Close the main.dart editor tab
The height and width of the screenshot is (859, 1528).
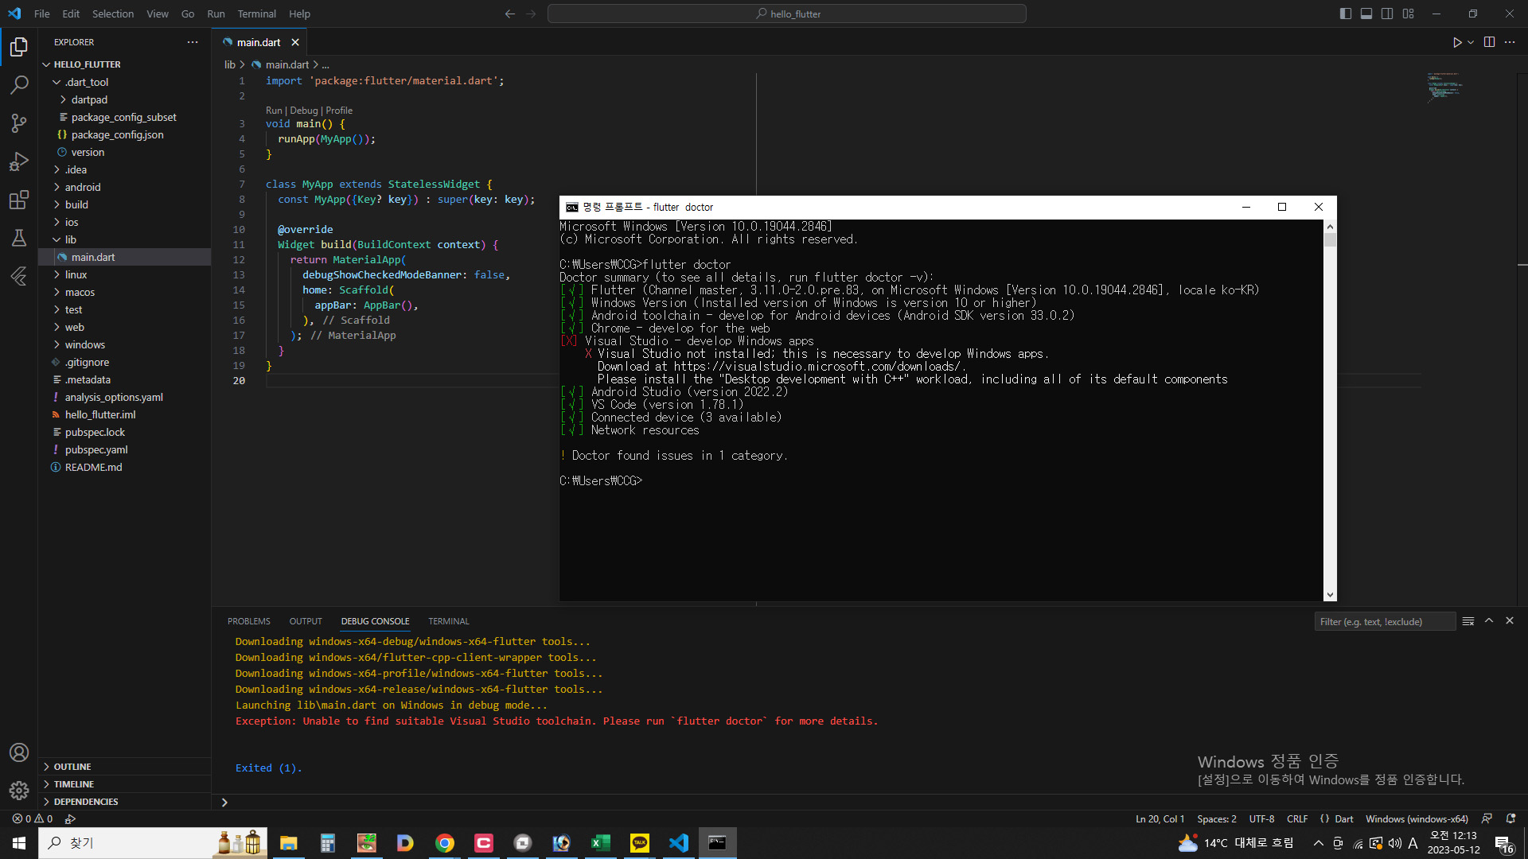[295, 42]
